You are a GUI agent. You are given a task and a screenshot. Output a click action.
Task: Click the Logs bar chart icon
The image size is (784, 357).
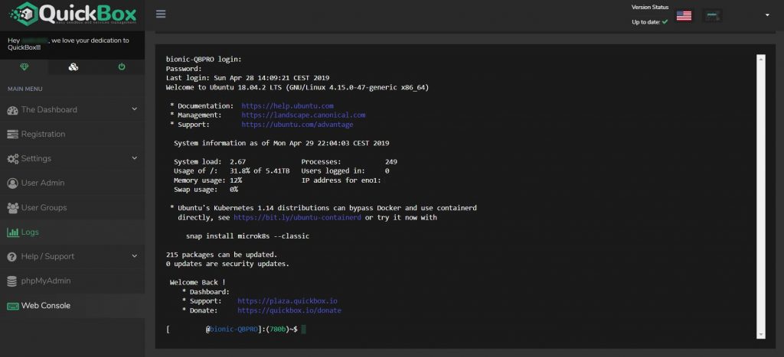tap(12, 232)
